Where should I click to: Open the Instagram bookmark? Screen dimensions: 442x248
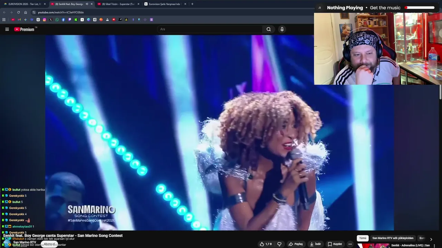click(x=45, y=20)
